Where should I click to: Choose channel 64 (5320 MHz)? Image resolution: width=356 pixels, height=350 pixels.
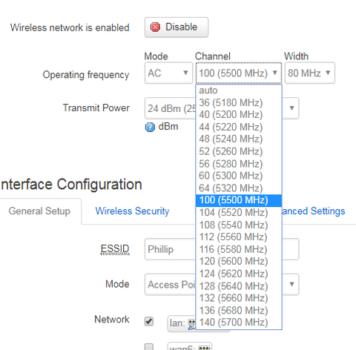coord(239,188)
